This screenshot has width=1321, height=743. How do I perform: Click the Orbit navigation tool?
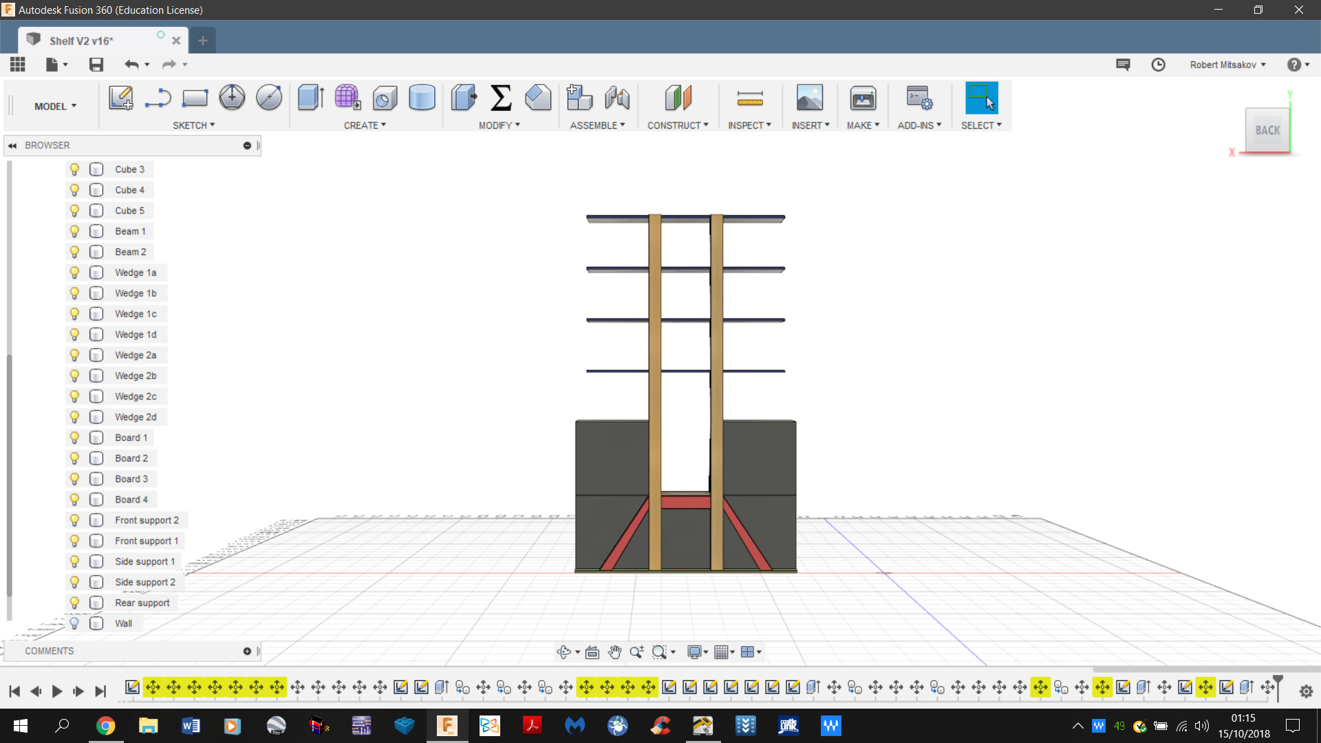[564, 652]
